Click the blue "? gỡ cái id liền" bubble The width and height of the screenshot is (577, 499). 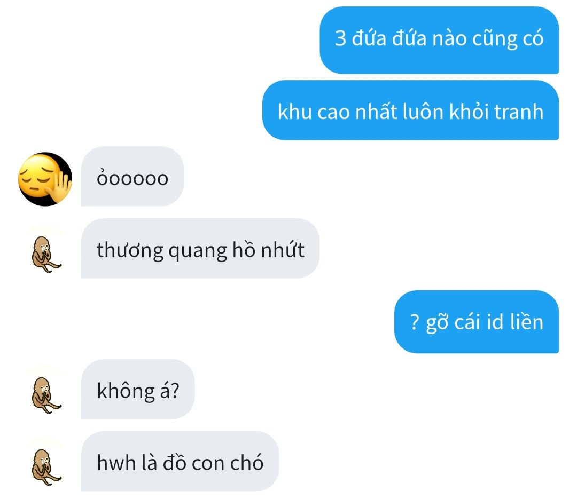click(477, 322)
